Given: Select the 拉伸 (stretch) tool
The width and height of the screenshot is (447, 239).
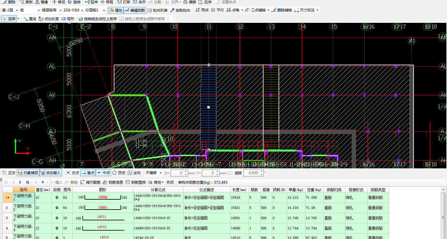Looking at the screenshot, I should pyautogui.click(x=205, y=2).
